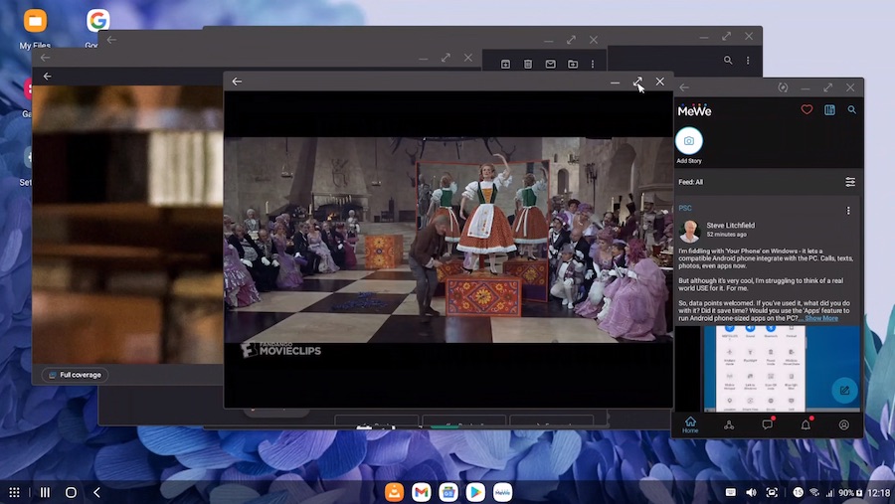Open the apps grid in taskbar
The width and height of the screenshot is (895, 504).
[14, 492]
